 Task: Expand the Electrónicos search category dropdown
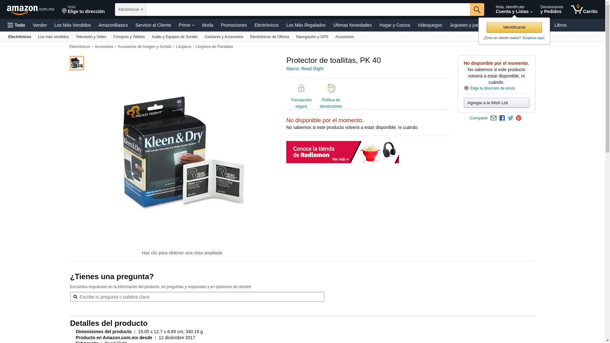click(x=131, y=10)
